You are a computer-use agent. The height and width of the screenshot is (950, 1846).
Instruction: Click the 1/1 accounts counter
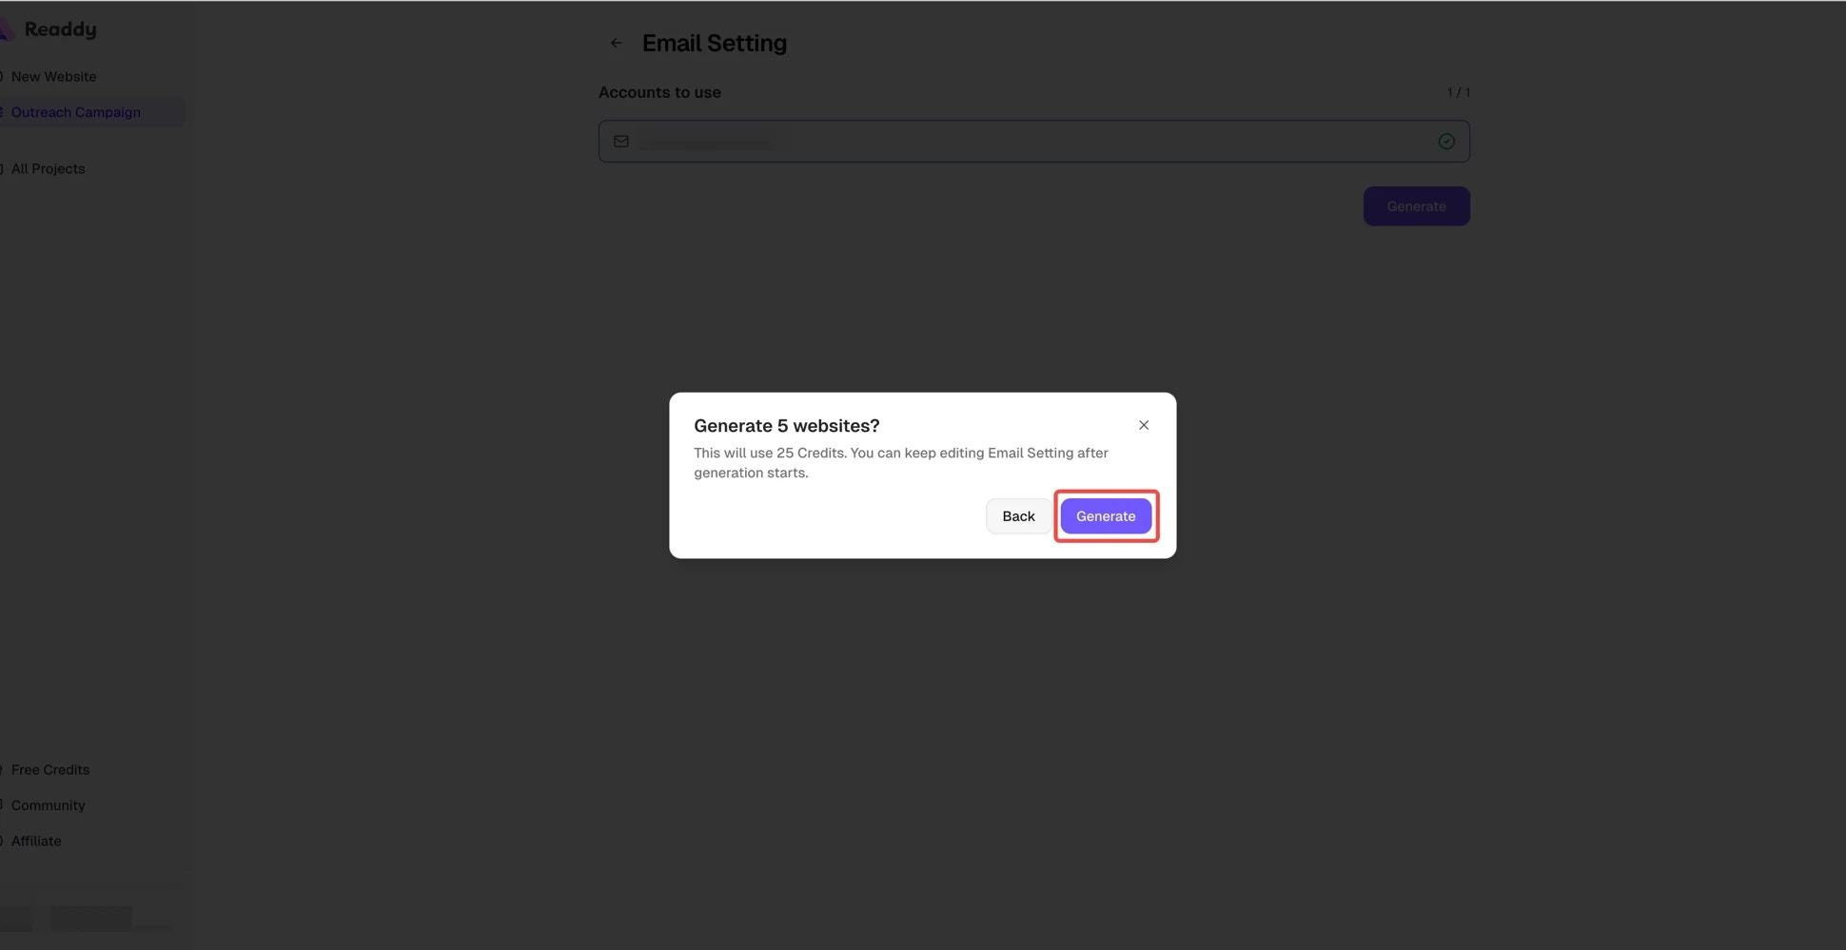coord(1459,92)
